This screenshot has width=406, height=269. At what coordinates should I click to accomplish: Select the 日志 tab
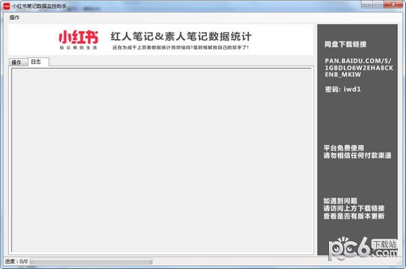[x=38, y=62]
